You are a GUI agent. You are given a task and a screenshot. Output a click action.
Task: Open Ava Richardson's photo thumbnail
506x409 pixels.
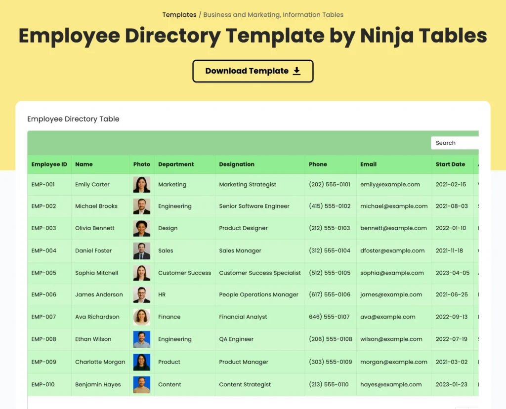(142, 317)
